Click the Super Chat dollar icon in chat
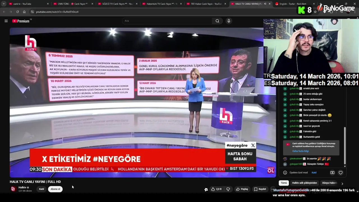This screenshot has width=359, height=202. 332,173
